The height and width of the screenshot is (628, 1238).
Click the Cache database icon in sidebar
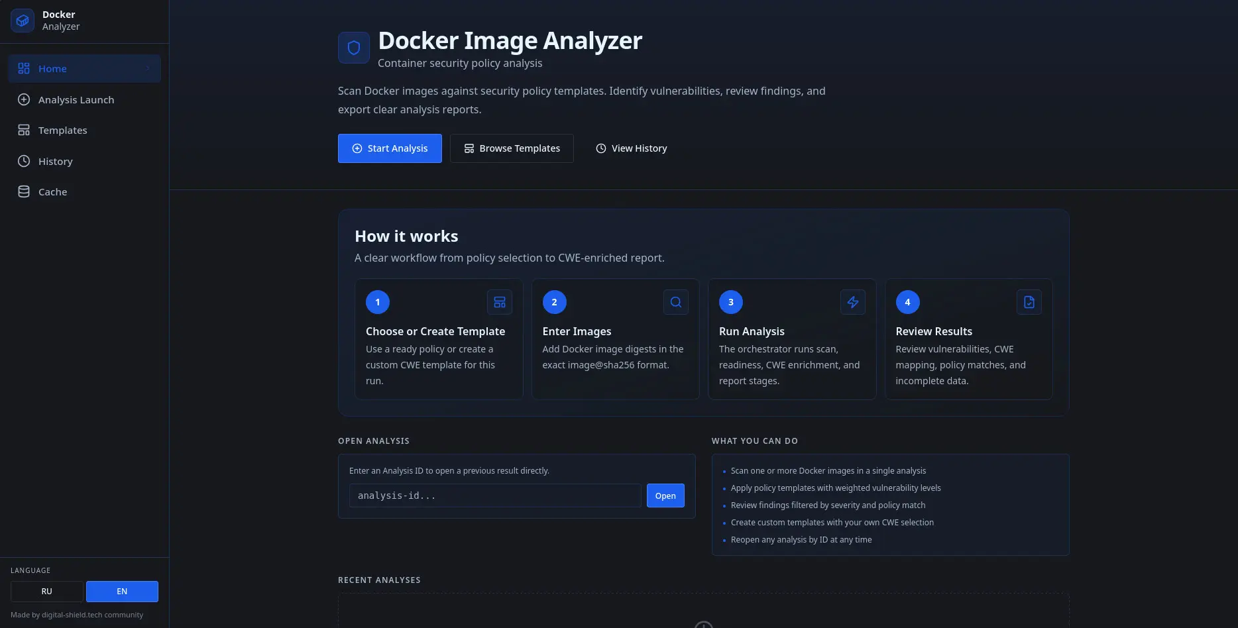[24, 191]
